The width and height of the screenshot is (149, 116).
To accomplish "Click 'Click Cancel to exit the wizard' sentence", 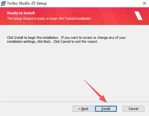I will [x=75, y=41].
